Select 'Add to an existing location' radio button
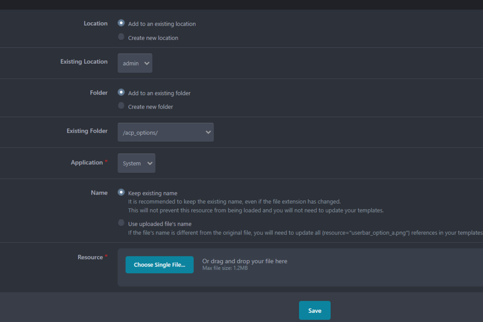This screenshot has height=322, width=483. click(121, 23)
